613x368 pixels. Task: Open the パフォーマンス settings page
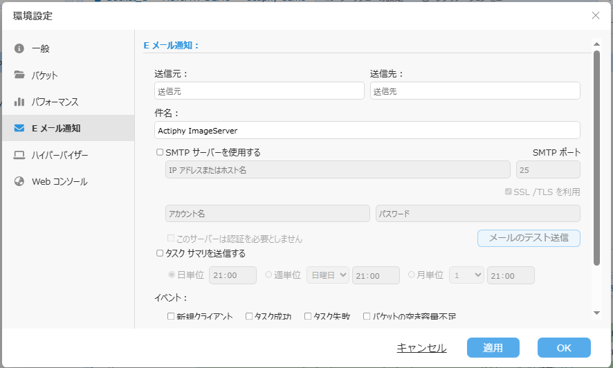68,102
